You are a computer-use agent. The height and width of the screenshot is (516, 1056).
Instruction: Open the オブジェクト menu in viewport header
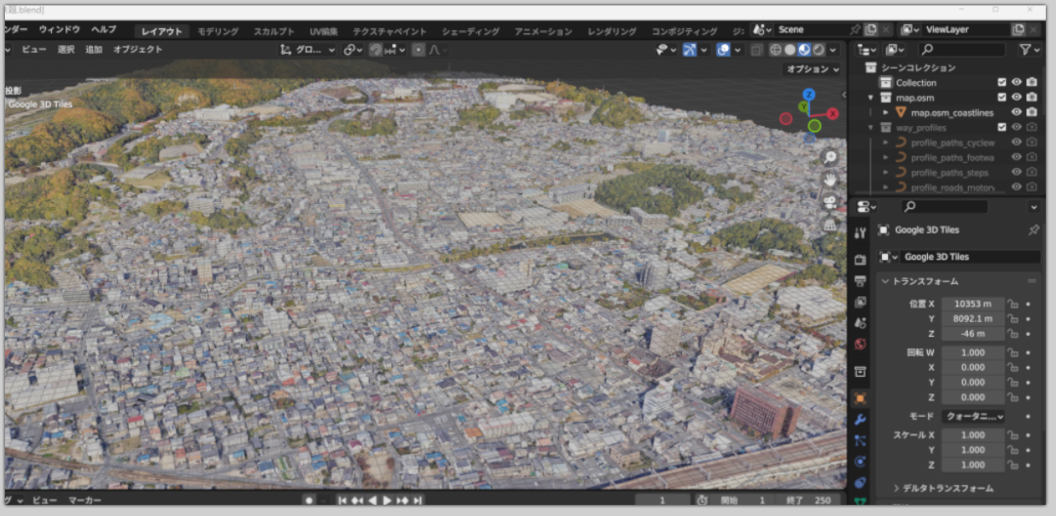(x=137, y=49)
